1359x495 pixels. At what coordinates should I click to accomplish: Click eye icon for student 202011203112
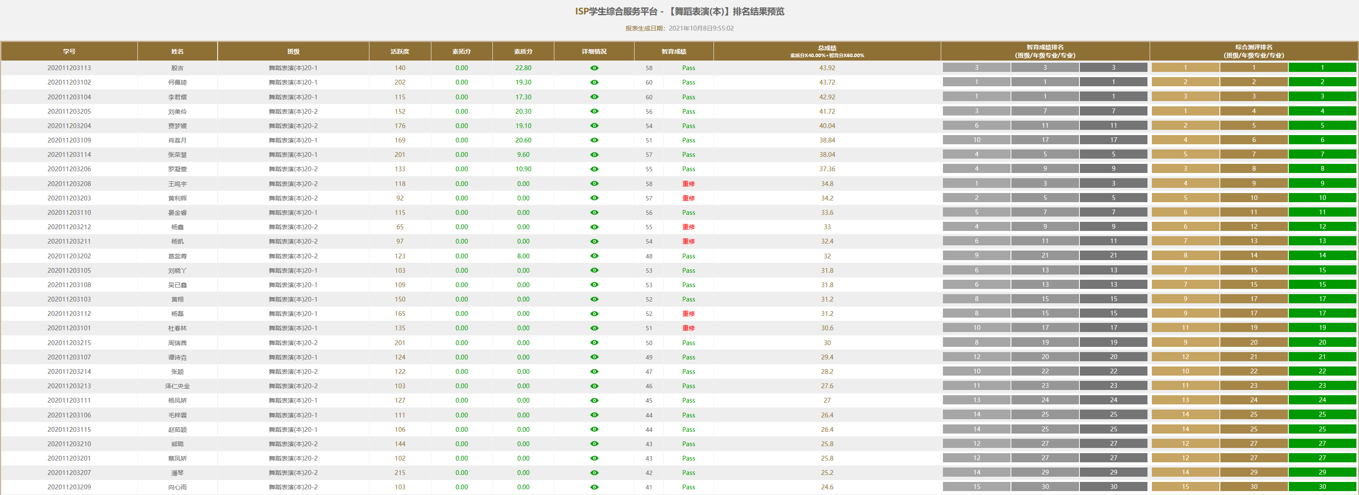coord(594,314)
